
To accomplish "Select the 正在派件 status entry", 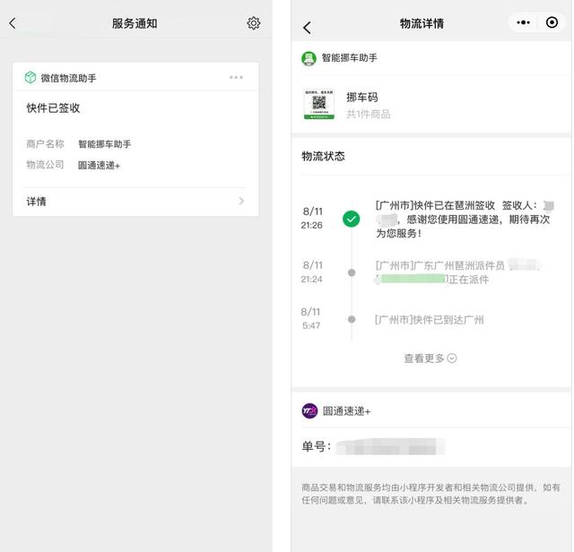I will pyautogui.click(x=458, y=272).
